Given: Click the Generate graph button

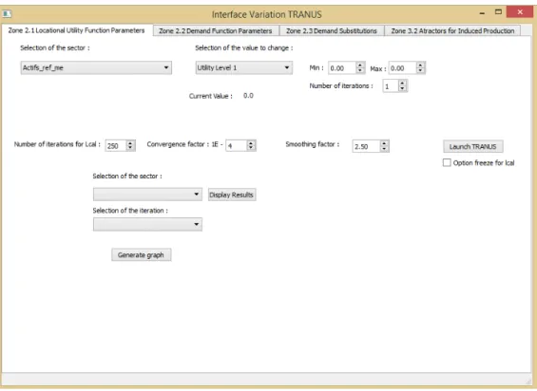Looking at the screenshot, I should coord(141,255).
